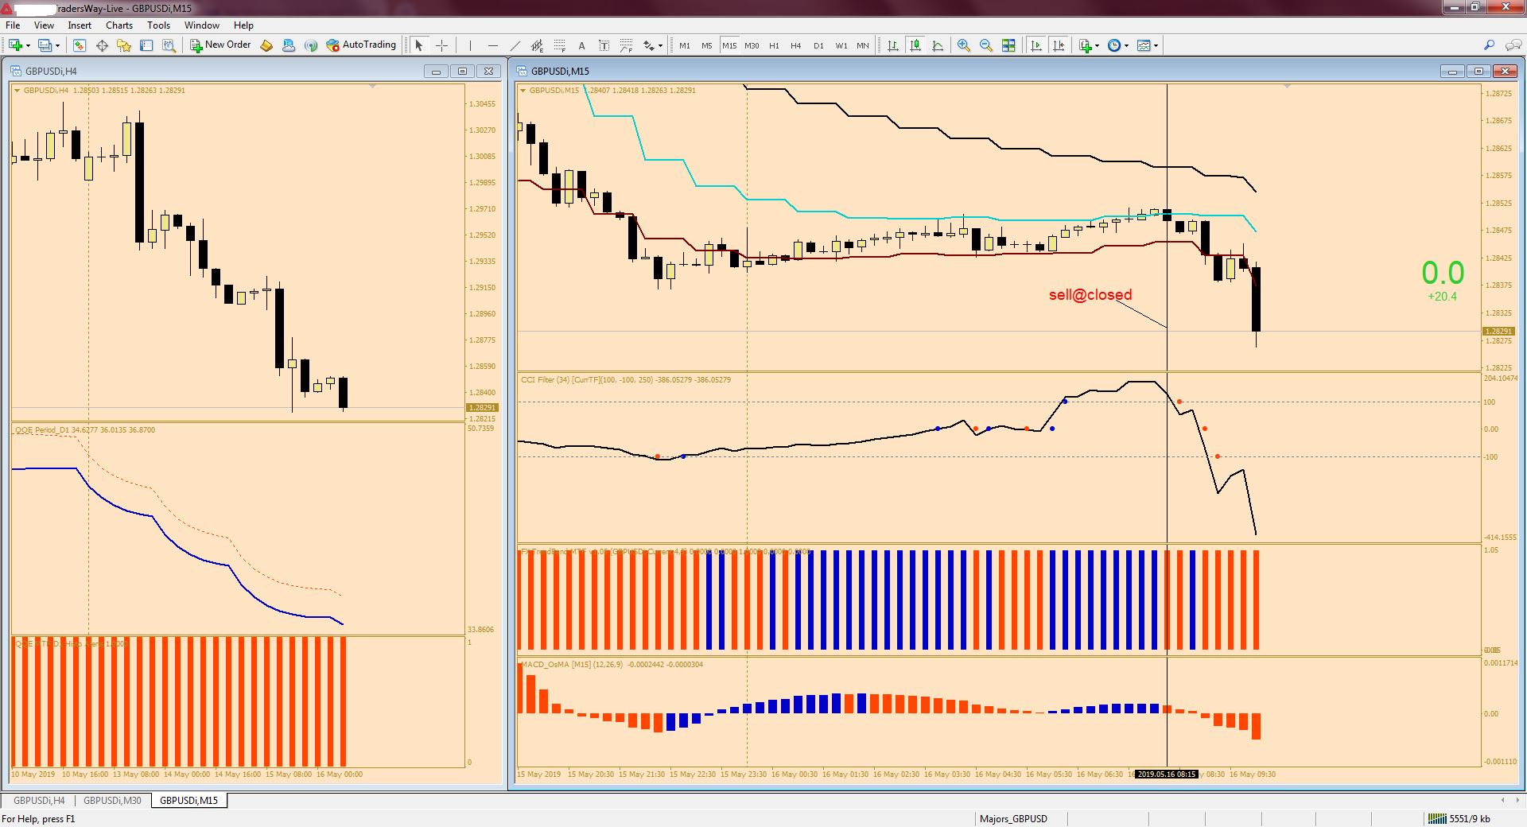
Task: Select the H1 timeframe button
Action: [774, 45]
